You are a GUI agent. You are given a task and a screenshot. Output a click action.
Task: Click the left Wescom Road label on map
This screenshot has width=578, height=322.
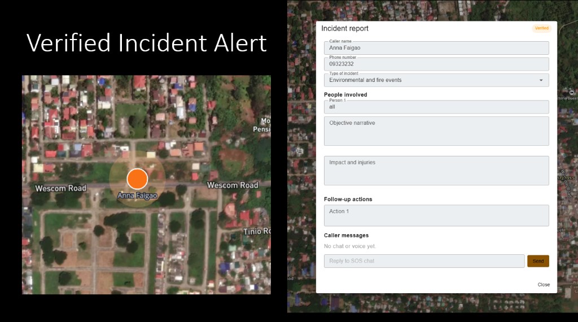coord(61,188)
